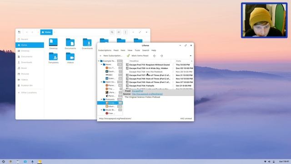Click next item arrow in Liferea toolbar
Image resolution: width=291 pixels, height=164 pixels.
pyautogui.click(x=161, y=56)
